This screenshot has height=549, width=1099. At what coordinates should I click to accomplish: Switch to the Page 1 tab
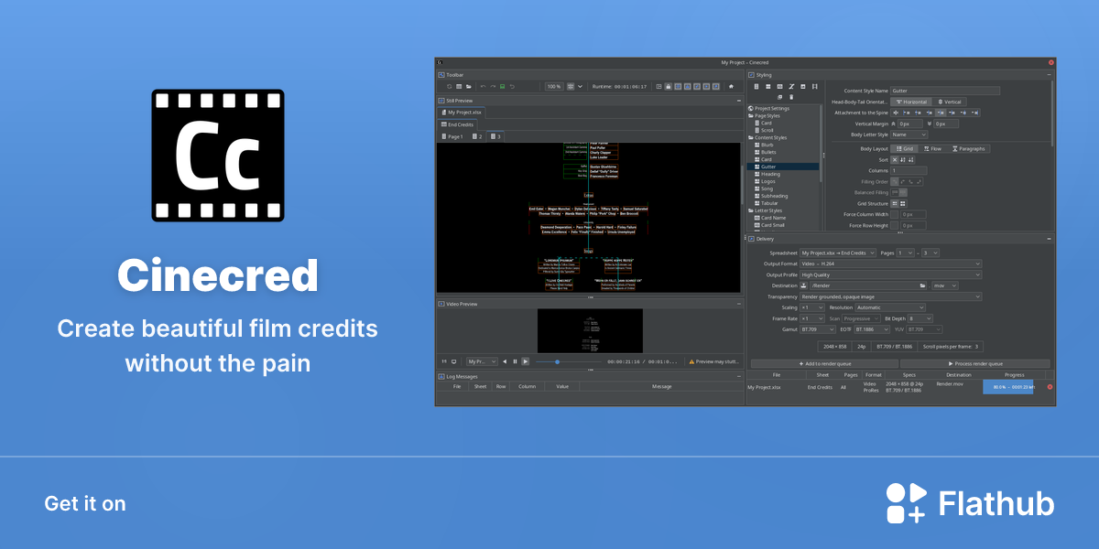click(452, 136)
